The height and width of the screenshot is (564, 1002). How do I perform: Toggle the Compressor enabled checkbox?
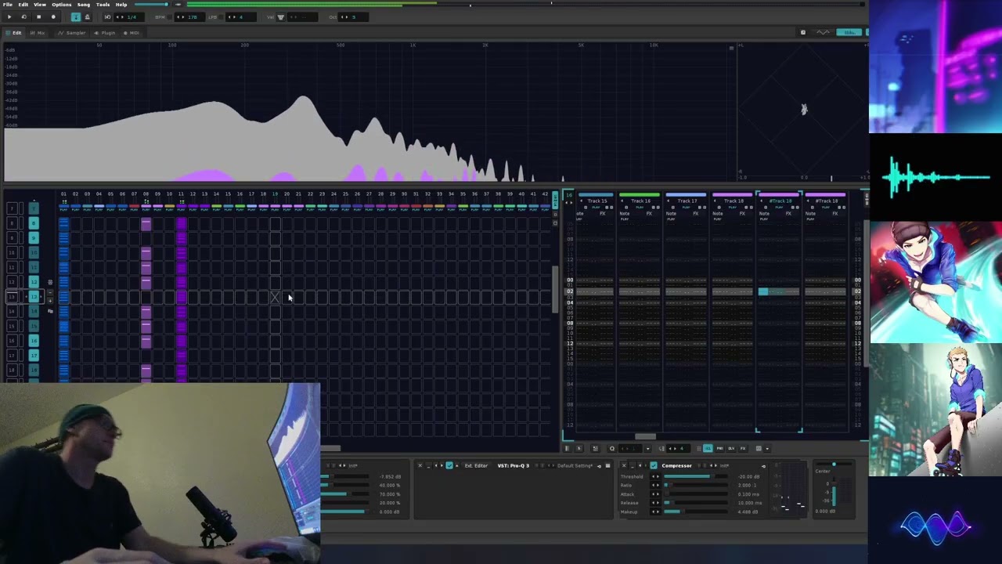point(654,465)
